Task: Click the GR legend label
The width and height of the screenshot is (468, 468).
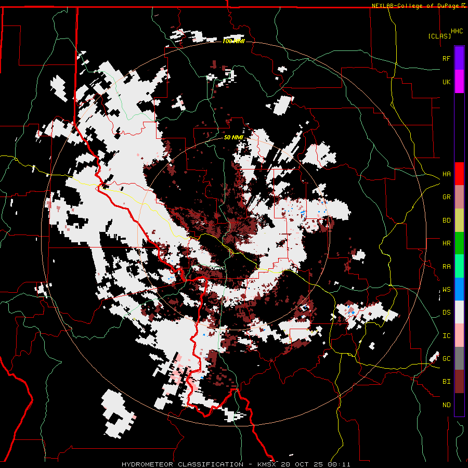Action: 446,197
